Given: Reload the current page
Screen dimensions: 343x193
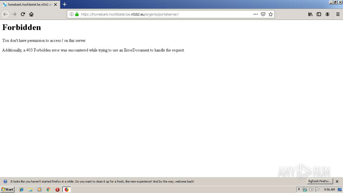Looking at the screenshot, I should click(23, 14).
